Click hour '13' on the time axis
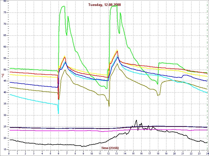 pos(117,153)
